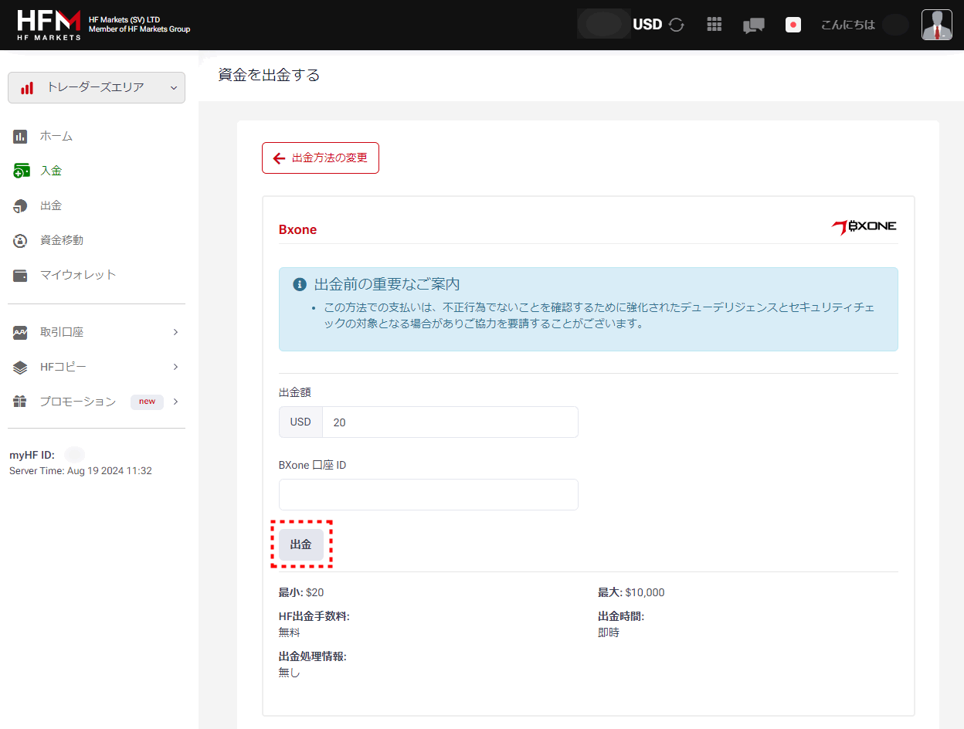964x729 pixels.
Task: Click the info icon in the notice
Action: (300, 285)
